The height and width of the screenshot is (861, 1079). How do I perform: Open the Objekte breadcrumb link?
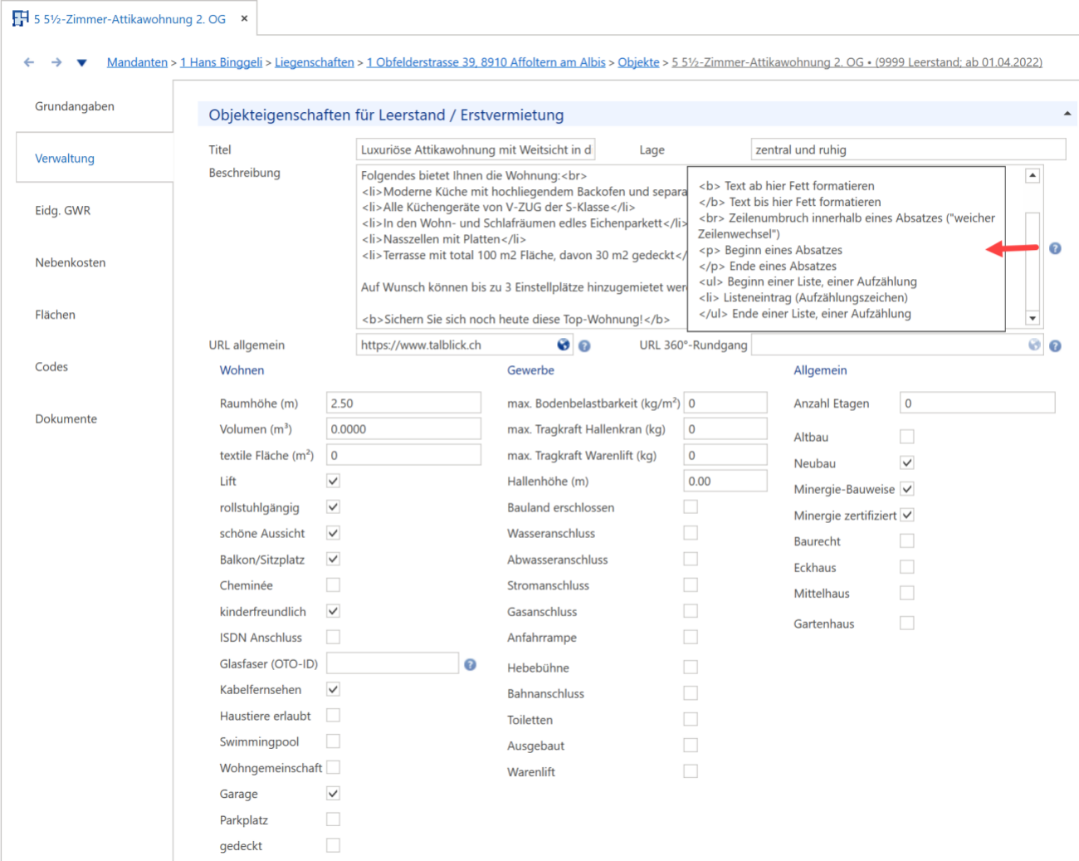(x=639, y=62)
